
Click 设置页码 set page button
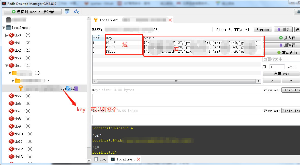(281, 74)
